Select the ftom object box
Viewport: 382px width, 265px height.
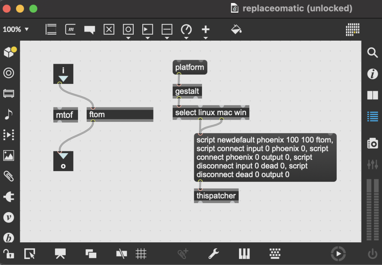(x=120, y=114)
